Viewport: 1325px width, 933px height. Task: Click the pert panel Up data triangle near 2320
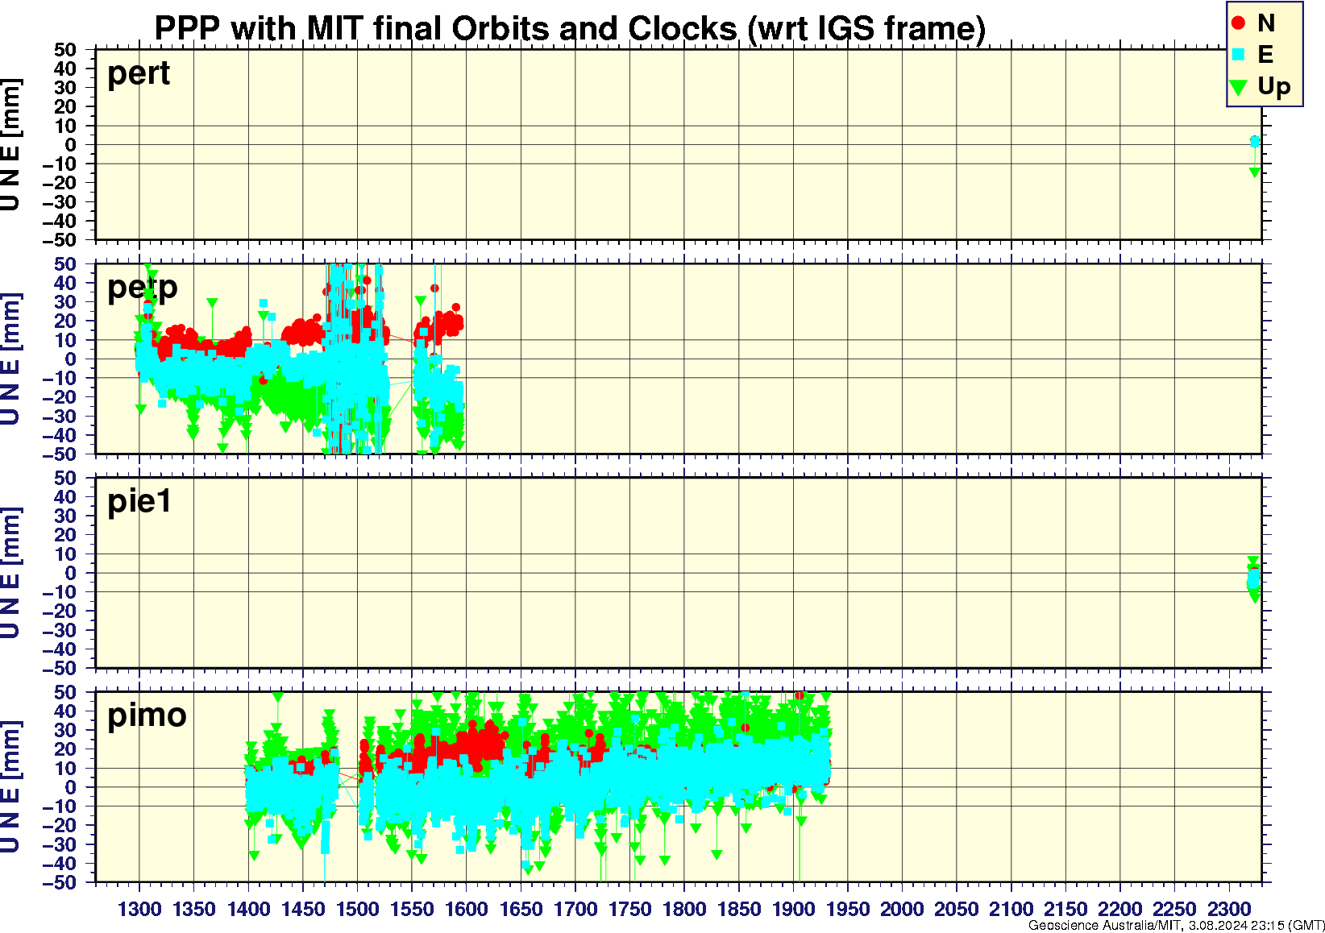coord(1255,172)
